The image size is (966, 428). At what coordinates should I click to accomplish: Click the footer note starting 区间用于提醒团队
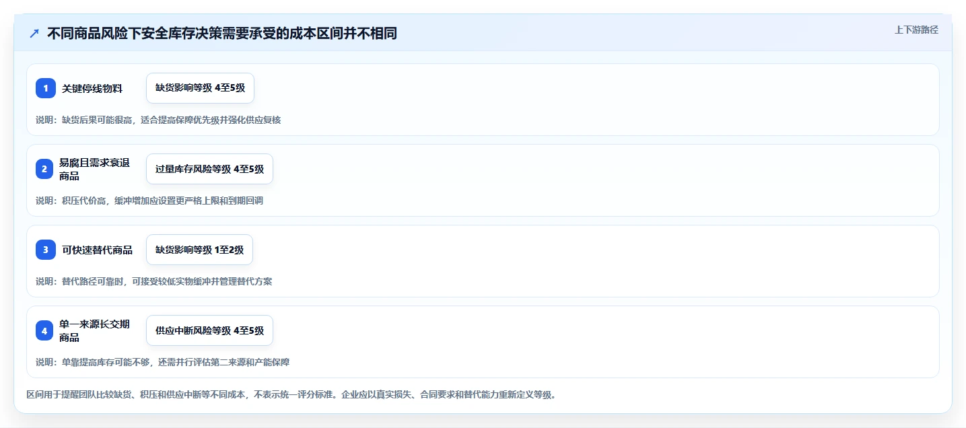tap(291, 394)
